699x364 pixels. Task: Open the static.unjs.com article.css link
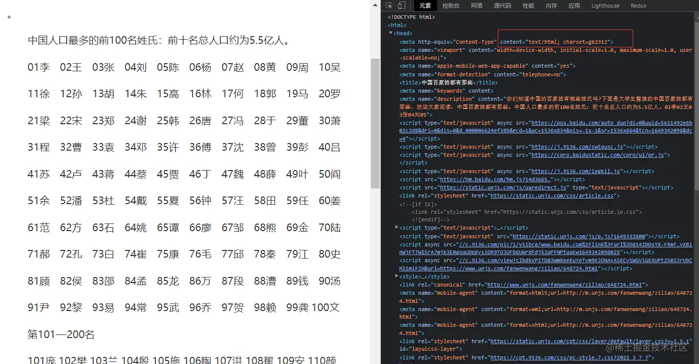point(552,195)
